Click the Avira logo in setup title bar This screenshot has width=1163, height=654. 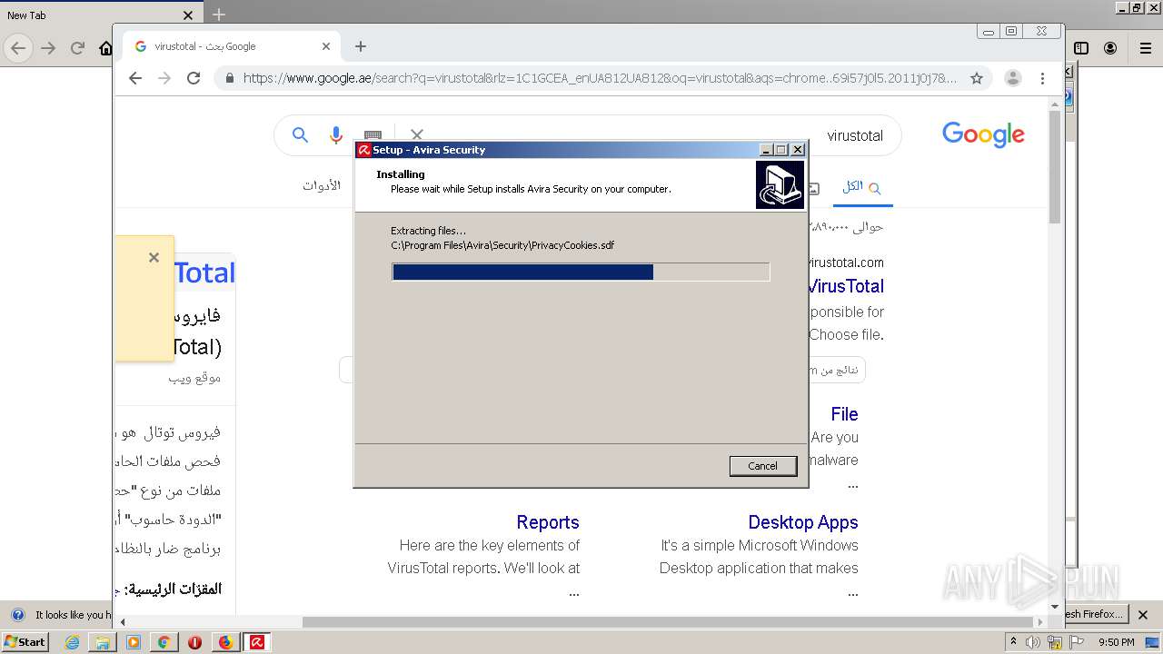click(x=363, y=150)
